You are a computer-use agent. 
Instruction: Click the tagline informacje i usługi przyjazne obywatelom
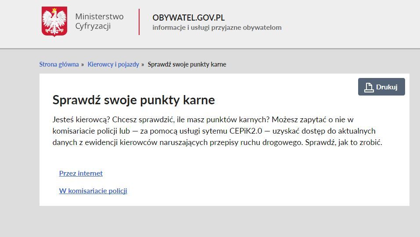(x=217, y=28)
